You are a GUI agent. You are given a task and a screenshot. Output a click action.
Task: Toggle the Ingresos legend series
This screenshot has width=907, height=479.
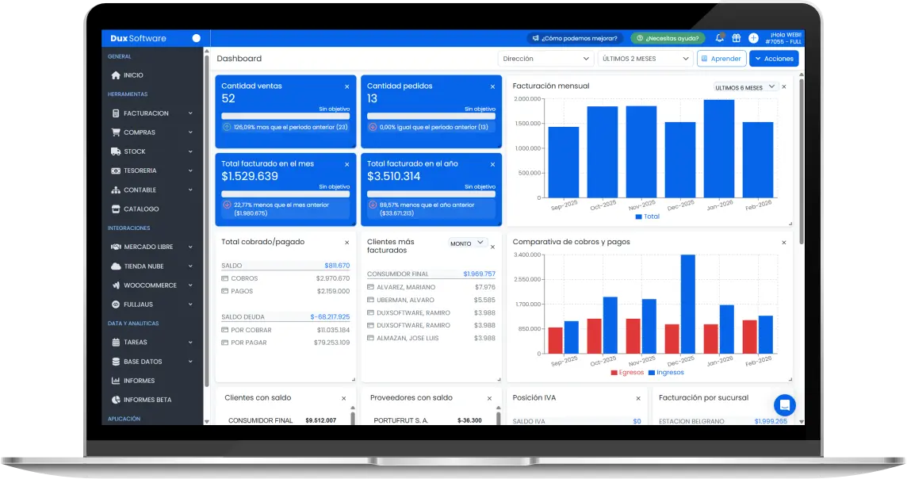665,373
